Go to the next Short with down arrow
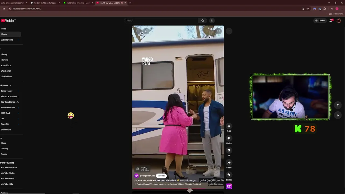Image resolution: width=345 pixels, height=194 pixels. (338, 115)
